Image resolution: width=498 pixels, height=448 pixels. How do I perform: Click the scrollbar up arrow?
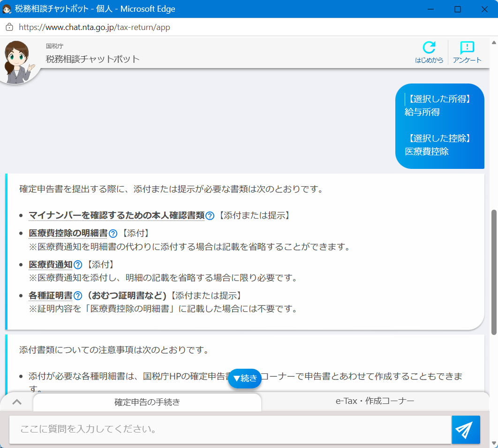pos(494,42)
